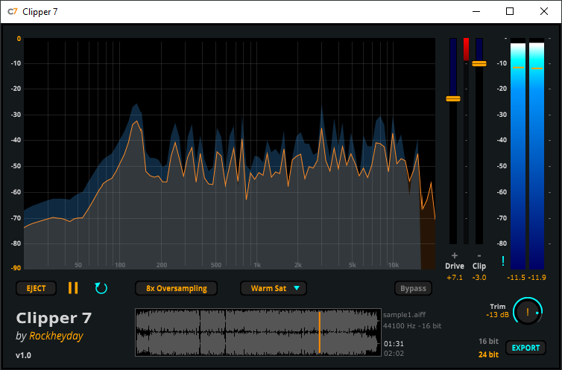Click the spectrum analyzer display

click(x=230, y=154)
